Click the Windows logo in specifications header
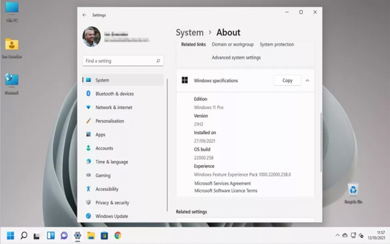The image size is (390, 244). tap(185, 80)
